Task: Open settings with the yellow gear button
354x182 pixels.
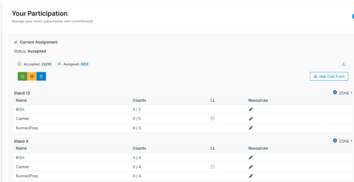Action: pyautogui.click(x=32, y=76)
